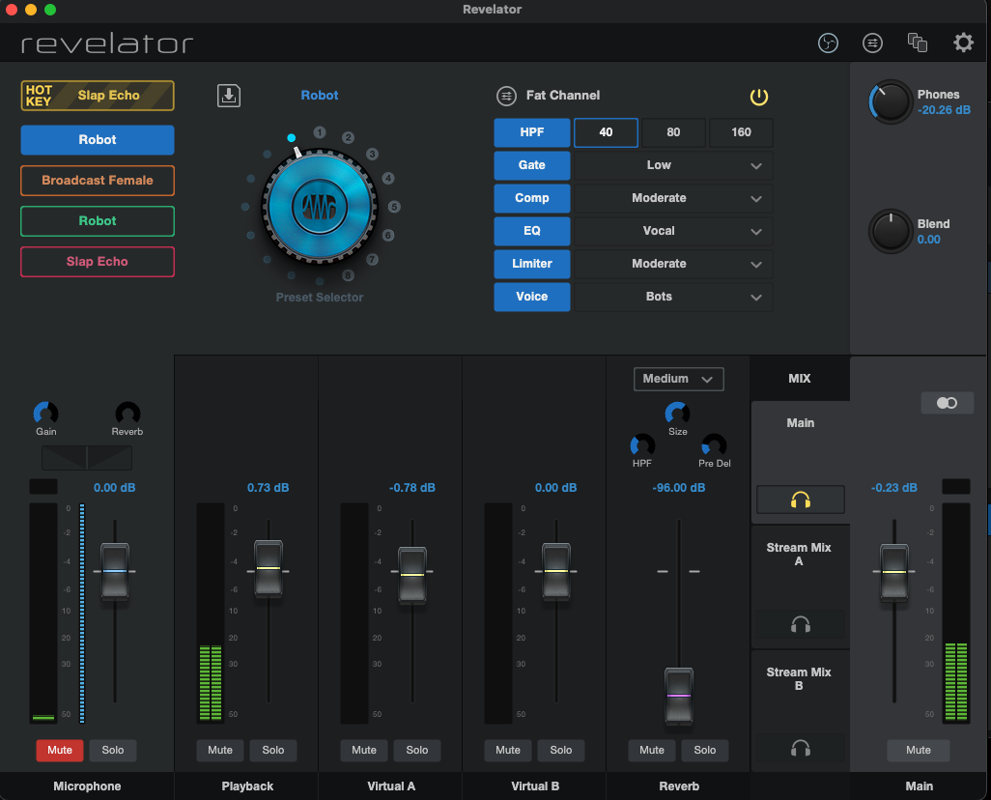Click the Reverb Pre Del knob
The height and width of the screenshot is (800, 991).
click(714, 445)
